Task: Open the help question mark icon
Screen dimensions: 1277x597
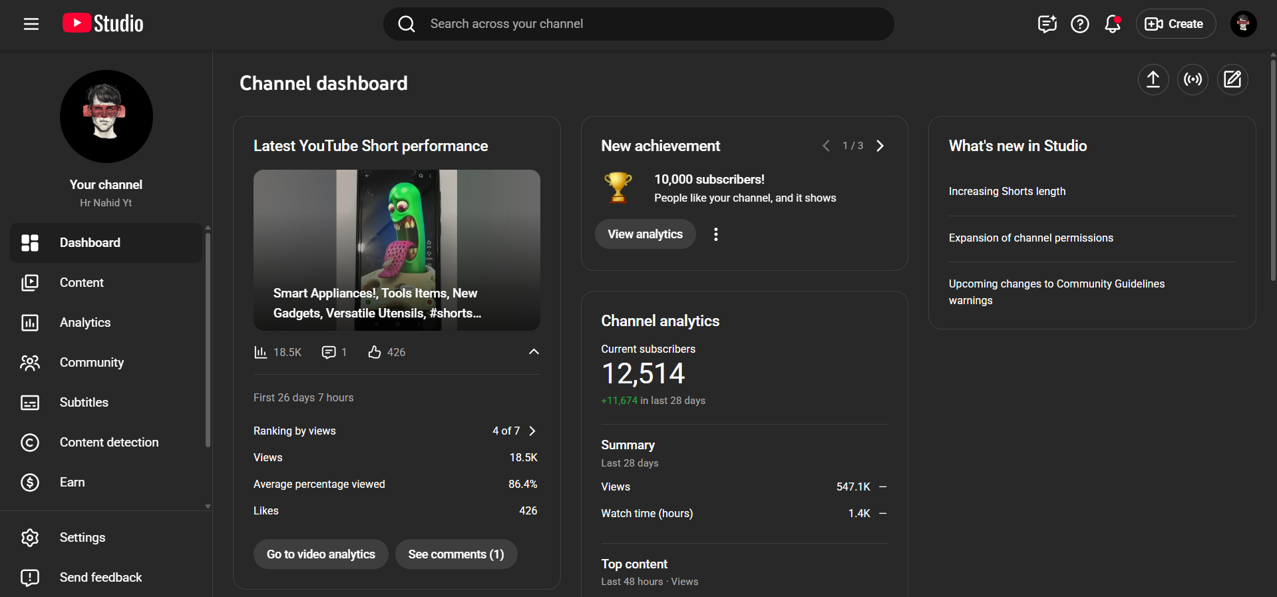Action: click(x=1079, y=24)
